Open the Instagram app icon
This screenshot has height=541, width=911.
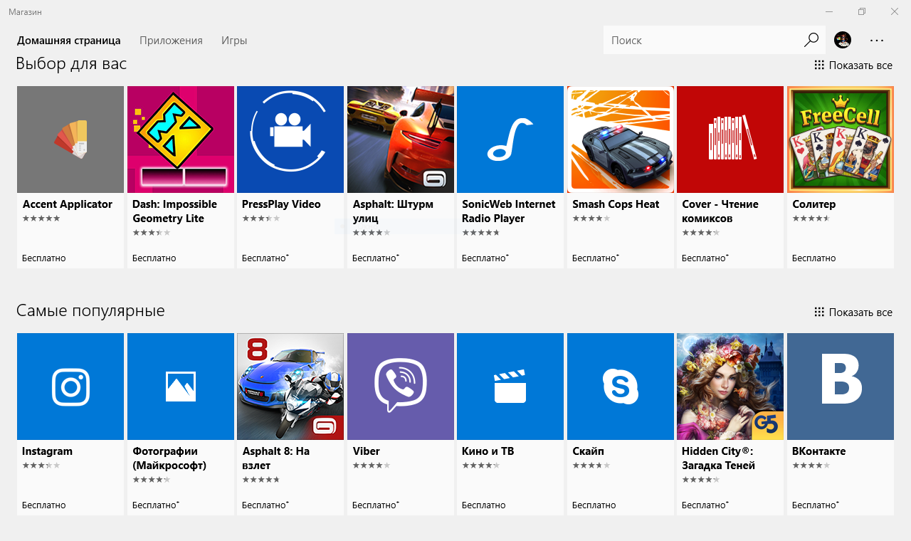(x=70, y=387)
